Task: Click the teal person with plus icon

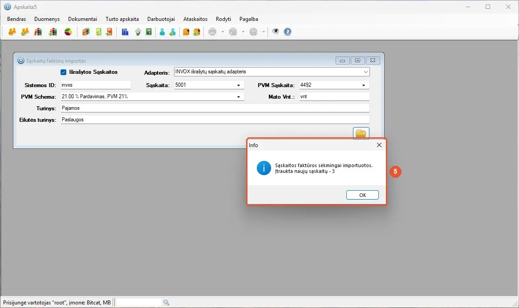Action: (x=172, y=32)
